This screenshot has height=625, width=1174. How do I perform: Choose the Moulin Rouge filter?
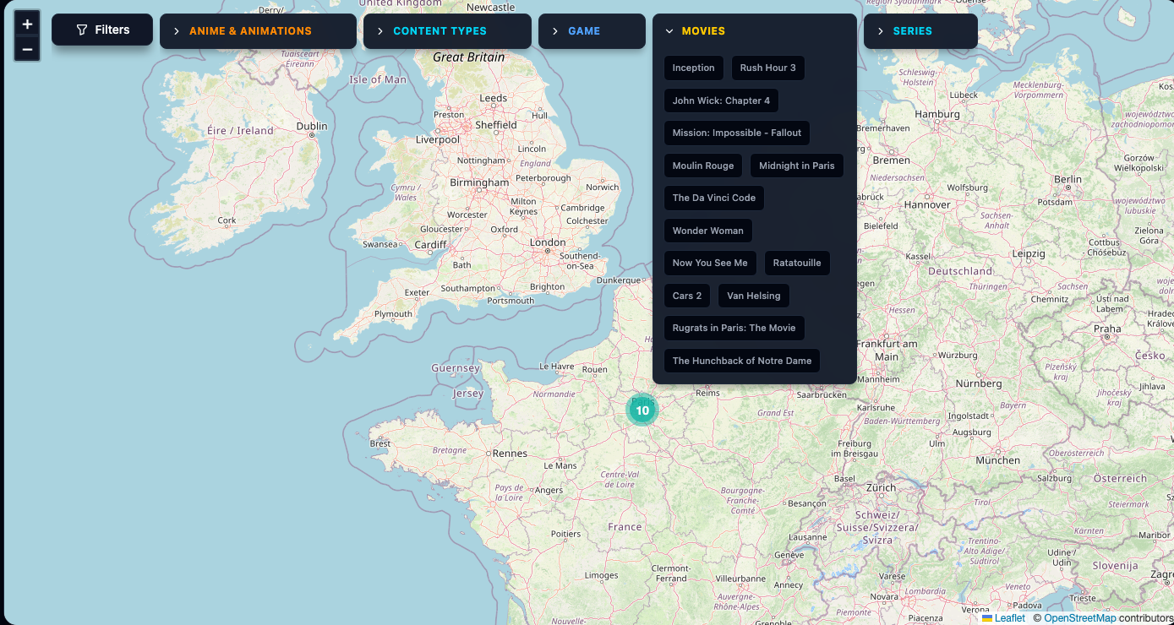point(702,166)
